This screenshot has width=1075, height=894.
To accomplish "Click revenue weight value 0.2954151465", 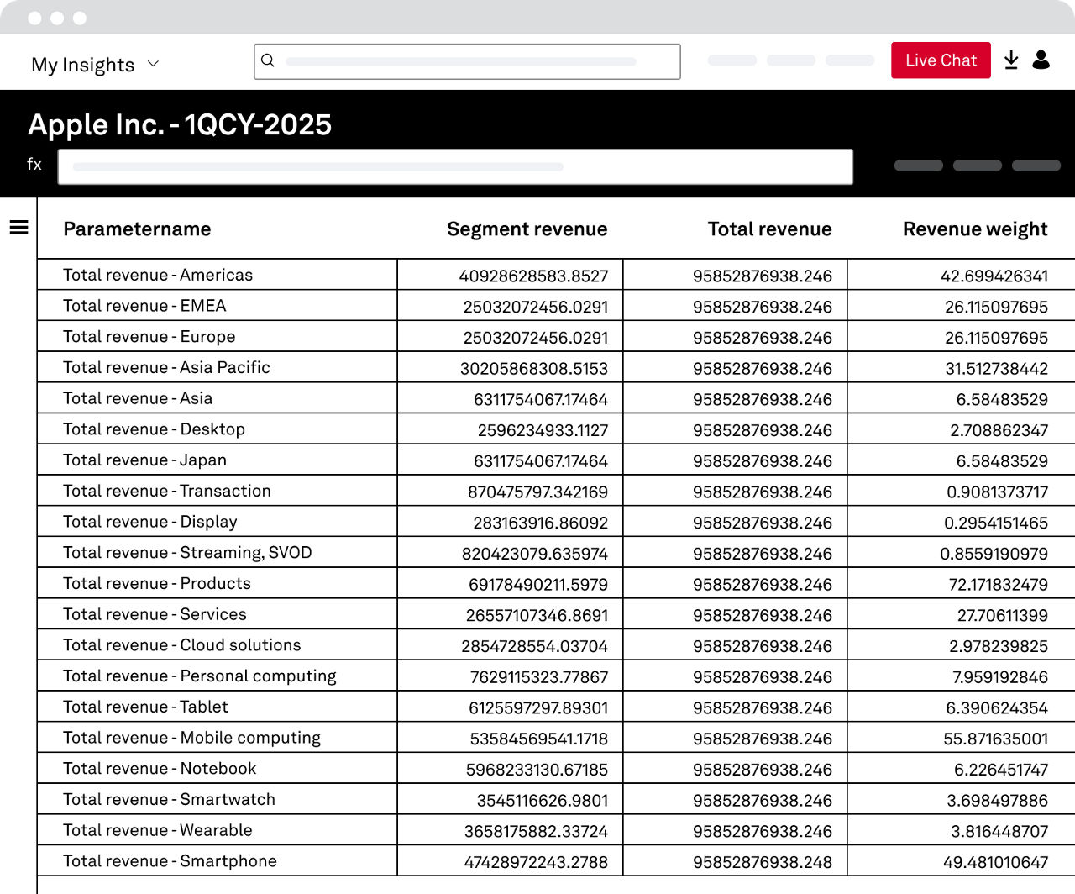I will pyautogui.click(x=996, y=523).
